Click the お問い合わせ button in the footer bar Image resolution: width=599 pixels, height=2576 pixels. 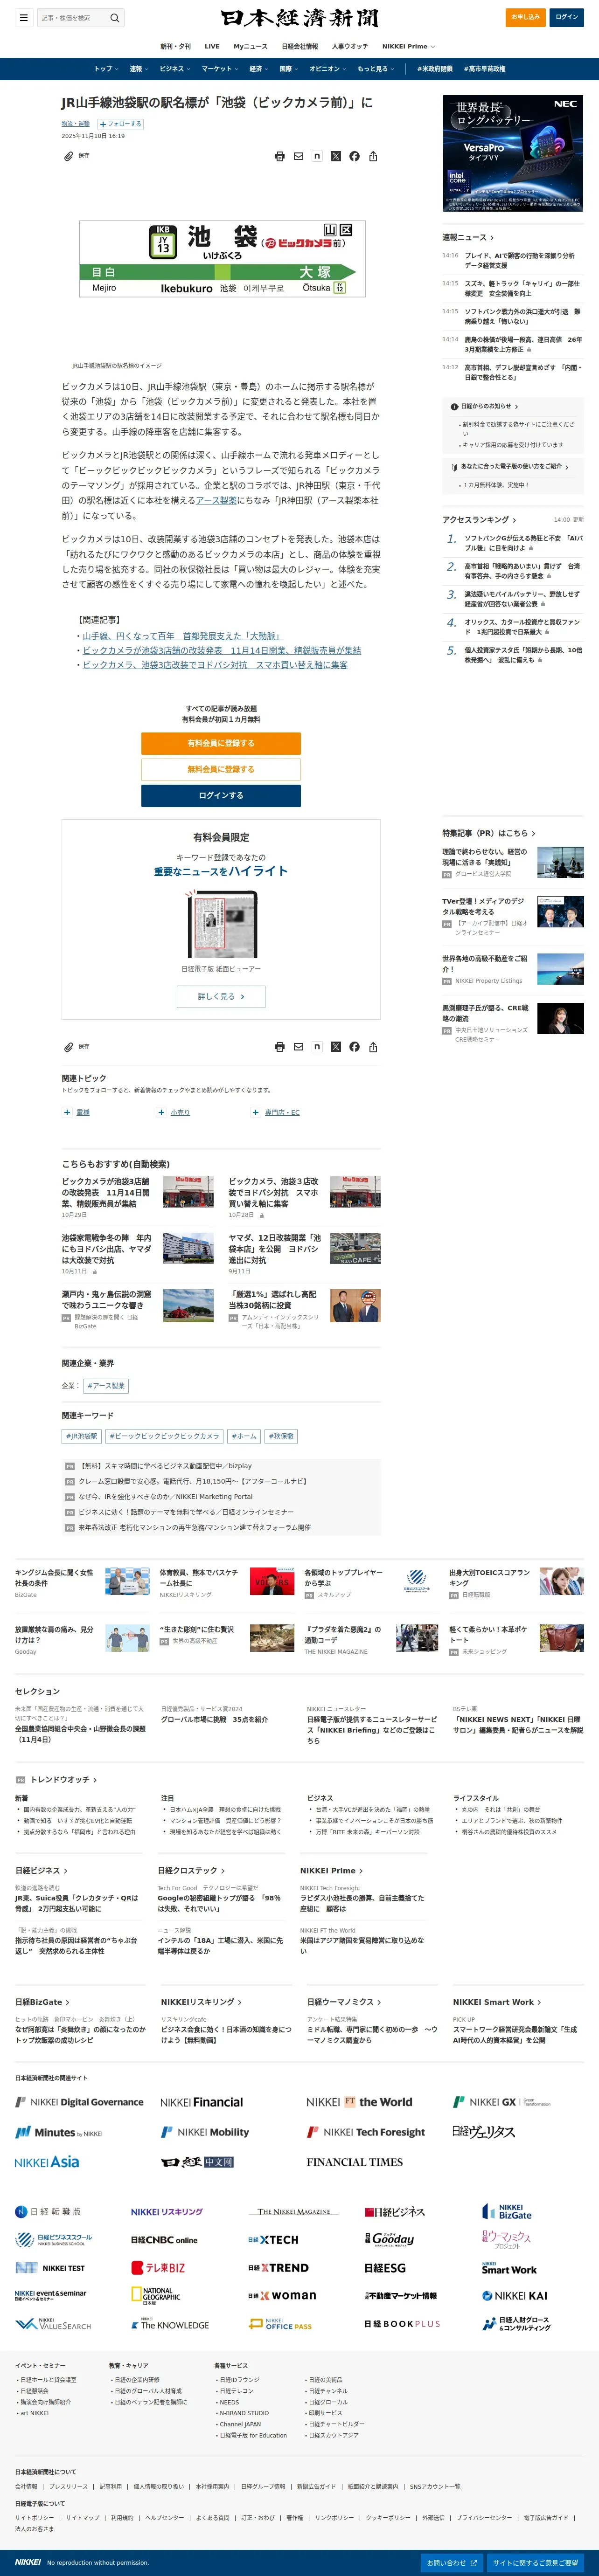(451, 2563)
